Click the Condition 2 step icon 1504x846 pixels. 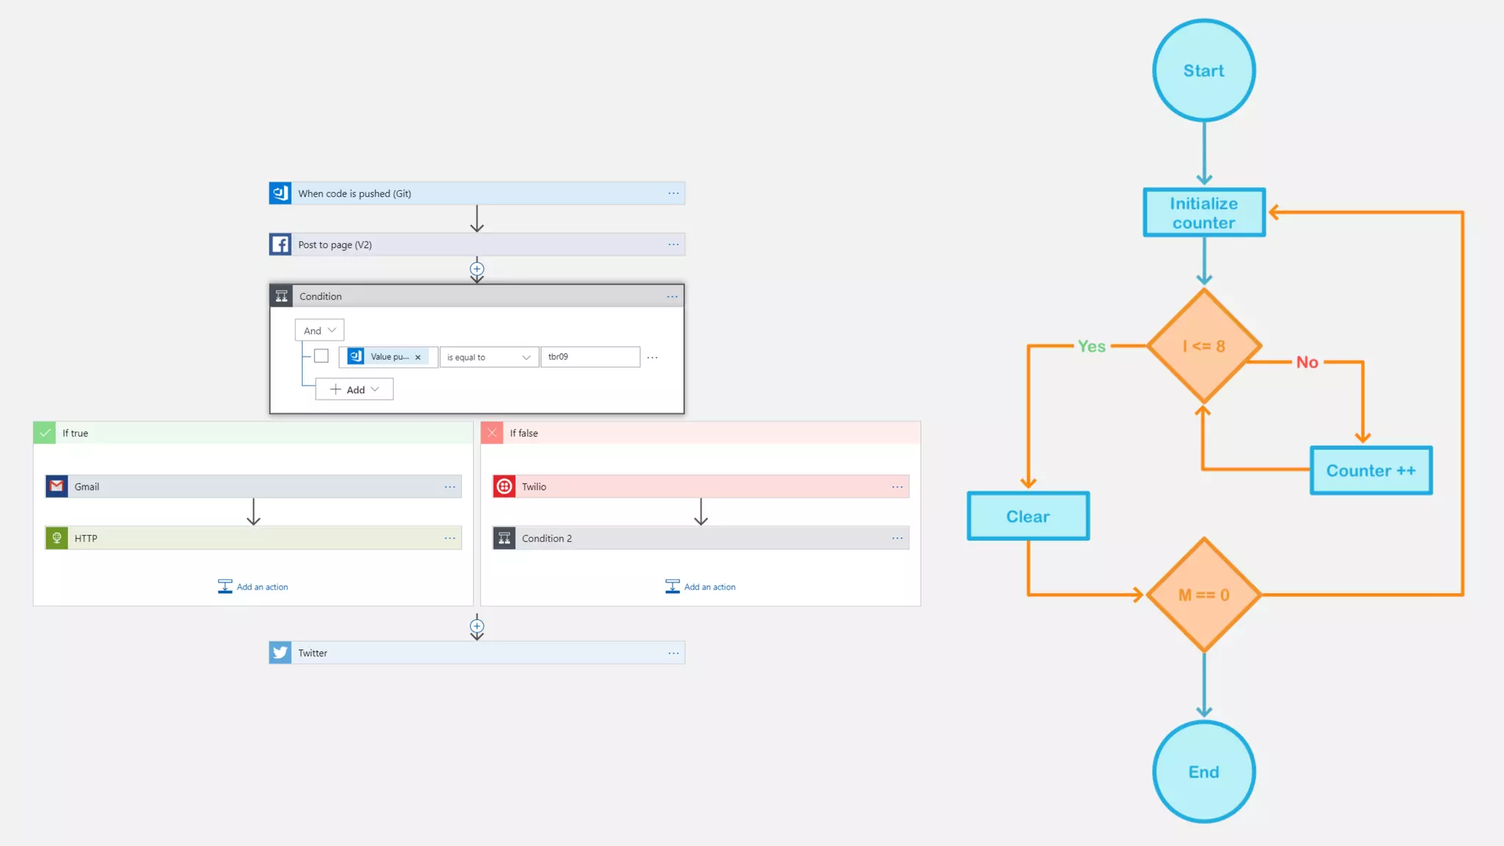click(504, 538)
